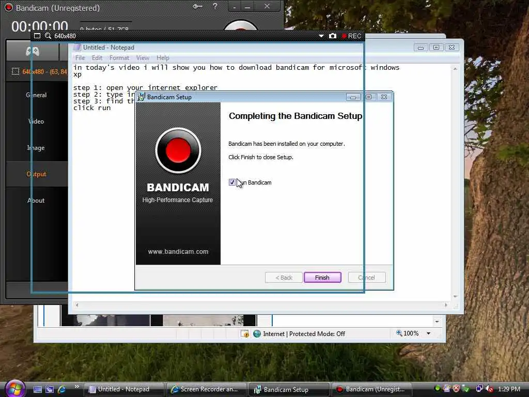The height and width of the screenshot is (397, 529).
Task: Click the volume tray icon
Action: click(x=490, y=389)
